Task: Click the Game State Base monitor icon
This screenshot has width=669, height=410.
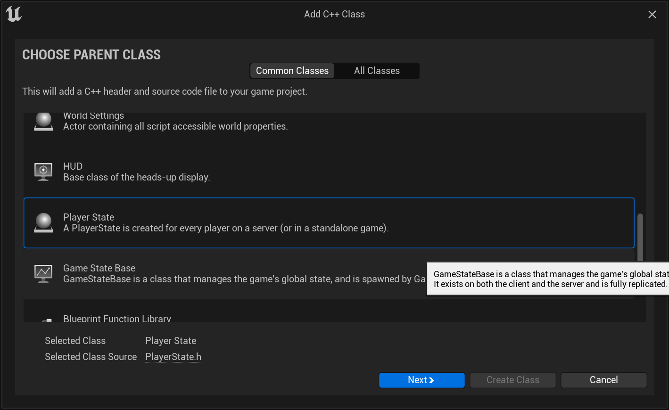Action: [x=43, y=274]
